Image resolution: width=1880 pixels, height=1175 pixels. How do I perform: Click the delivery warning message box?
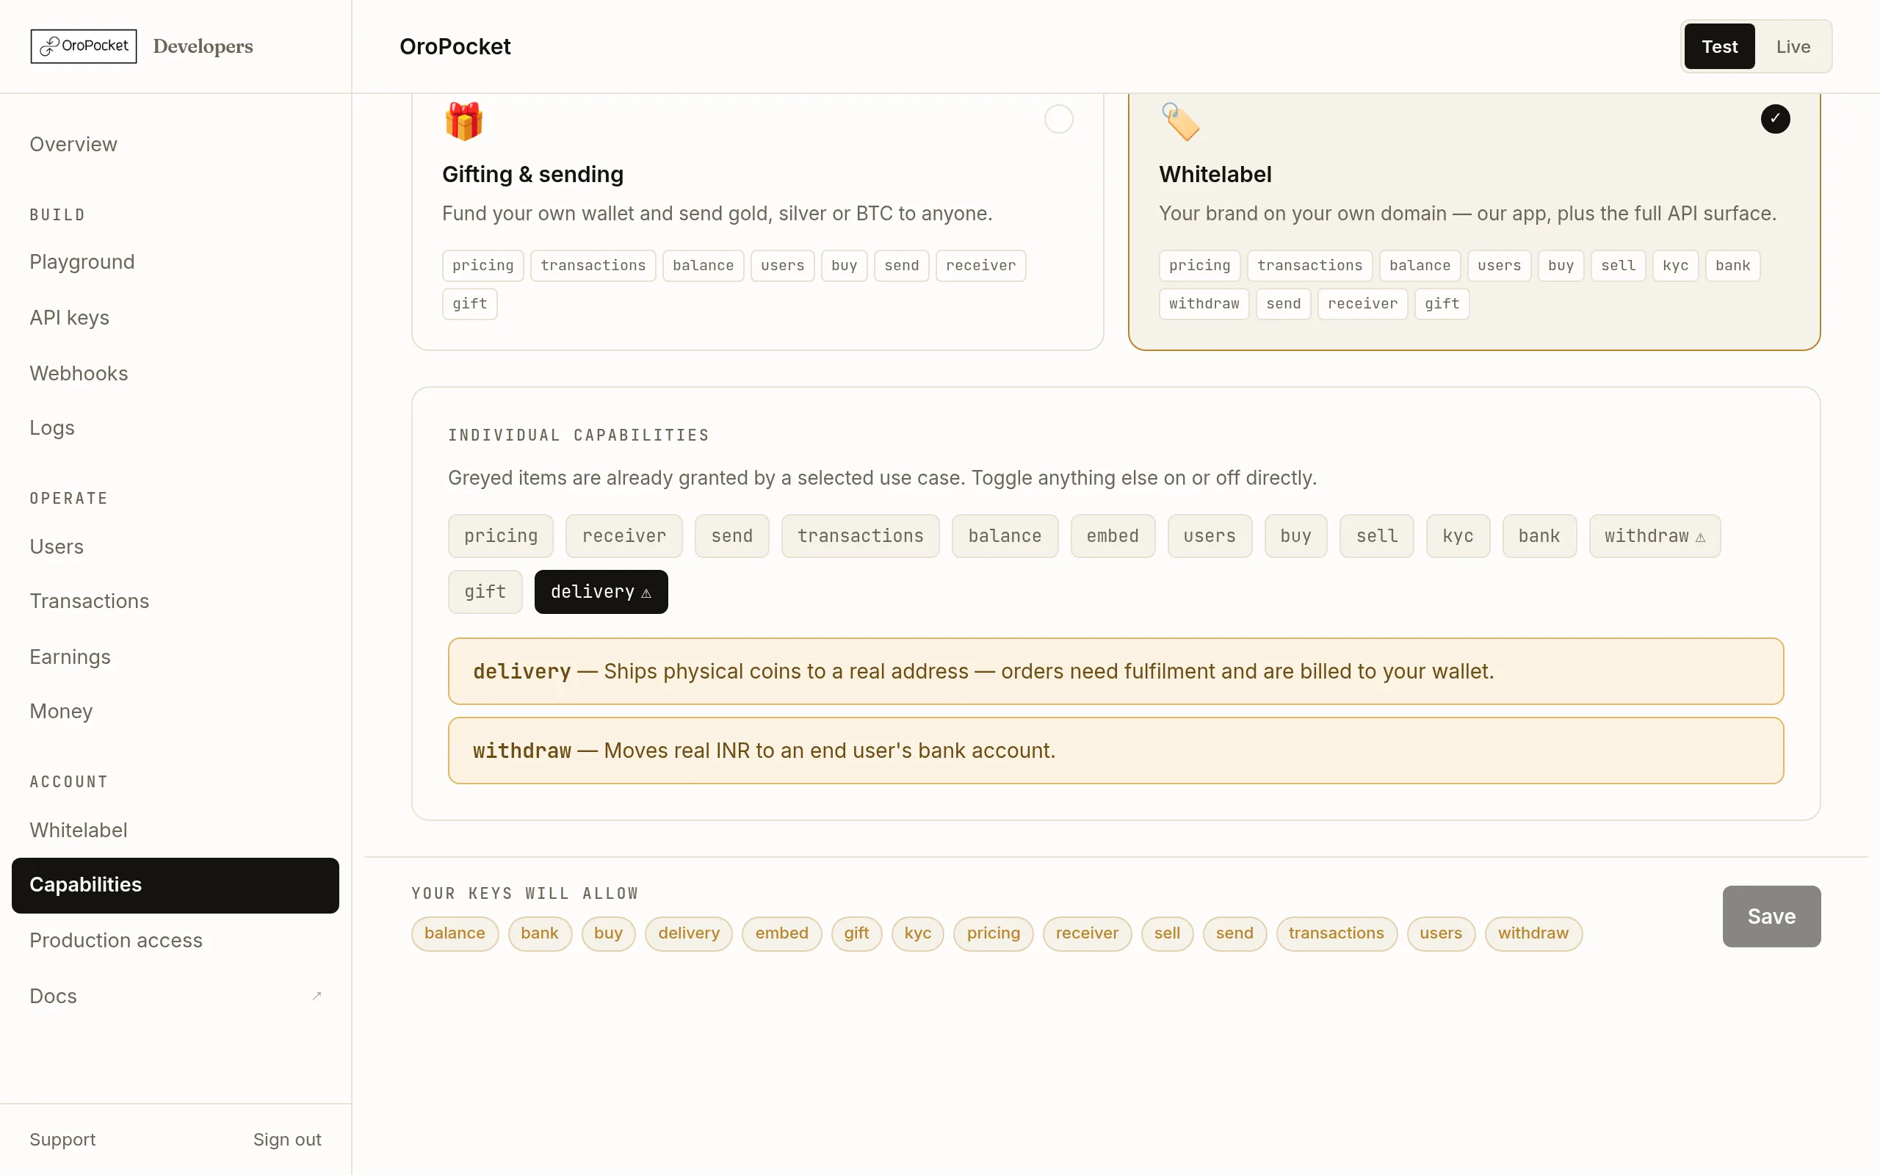1116,671
